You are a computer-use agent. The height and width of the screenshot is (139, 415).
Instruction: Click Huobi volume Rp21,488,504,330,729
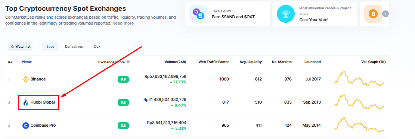(x=165, y=99)
